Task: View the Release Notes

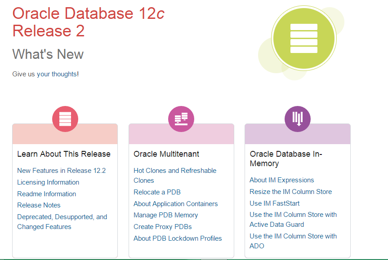Action: click(39, 205)
